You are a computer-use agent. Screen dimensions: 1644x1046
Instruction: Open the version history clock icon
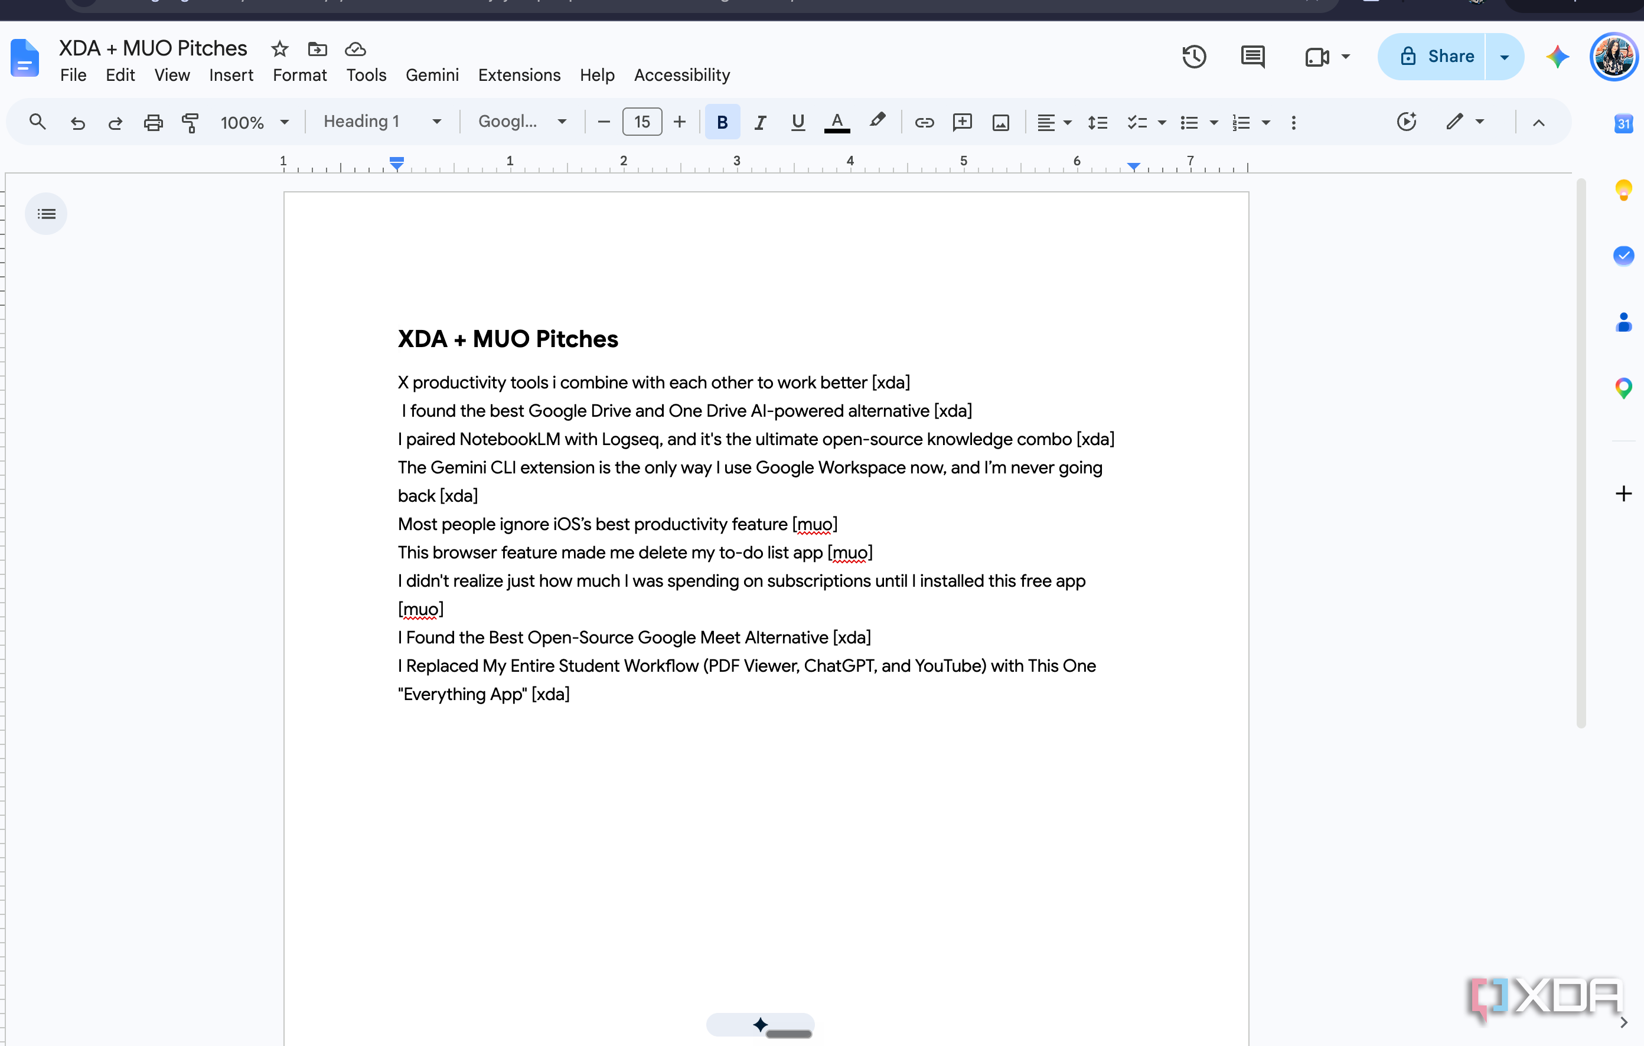1194,57
